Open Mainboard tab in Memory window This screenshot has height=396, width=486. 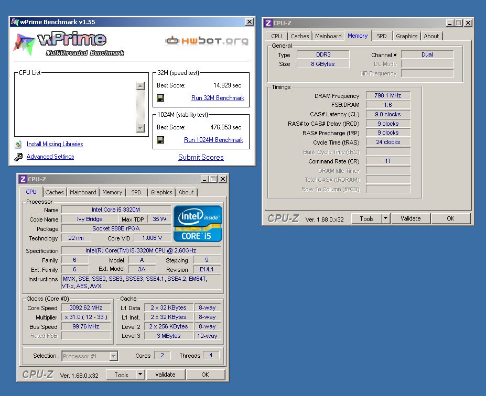328,36
